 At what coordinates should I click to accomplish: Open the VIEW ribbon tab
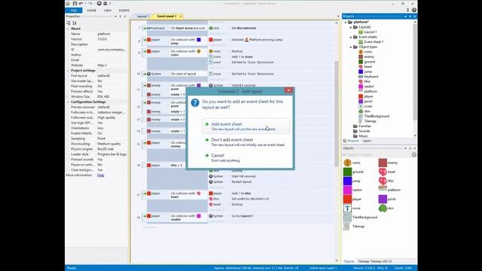pyautogui.click(x=108, y=10)
